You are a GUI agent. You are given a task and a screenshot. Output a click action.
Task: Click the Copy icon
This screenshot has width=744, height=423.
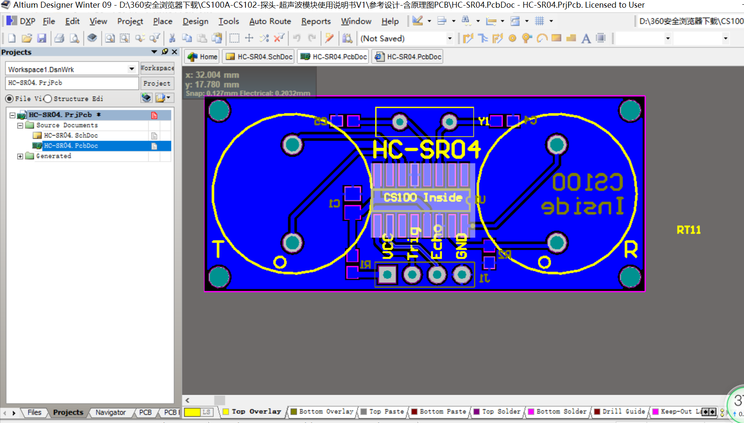point(187,38)
